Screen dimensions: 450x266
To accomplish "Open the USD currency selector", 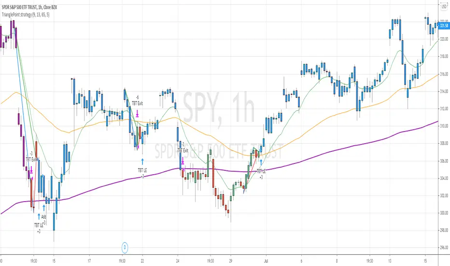I will click(x=444, y=6).
